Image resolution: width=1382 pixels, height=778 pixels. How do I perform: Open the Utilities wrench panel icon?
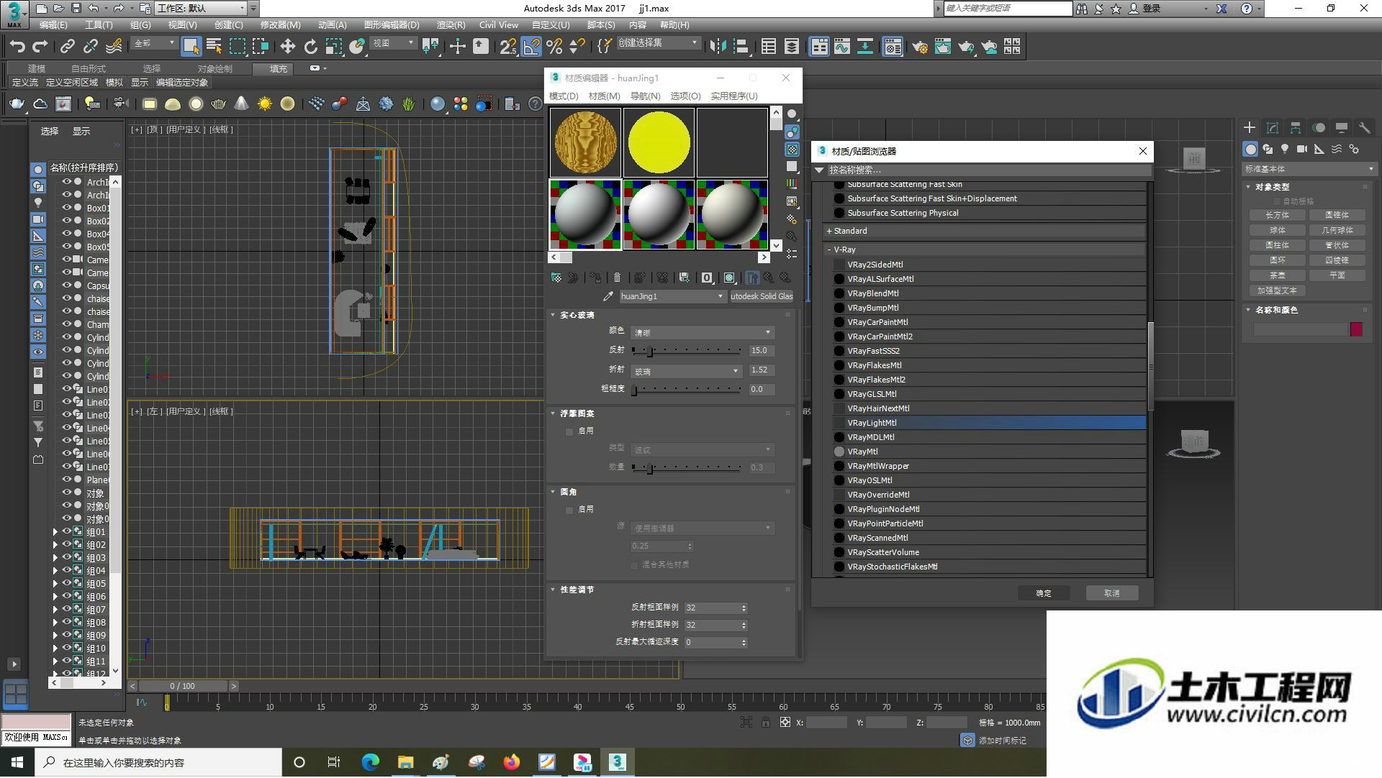click(x=1364, y=128)
